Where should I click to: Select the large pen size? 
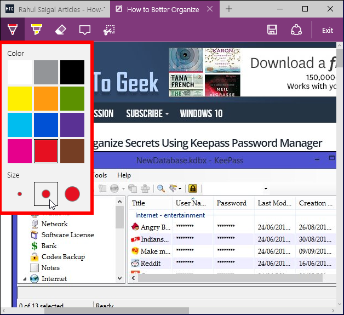point(72,194)
